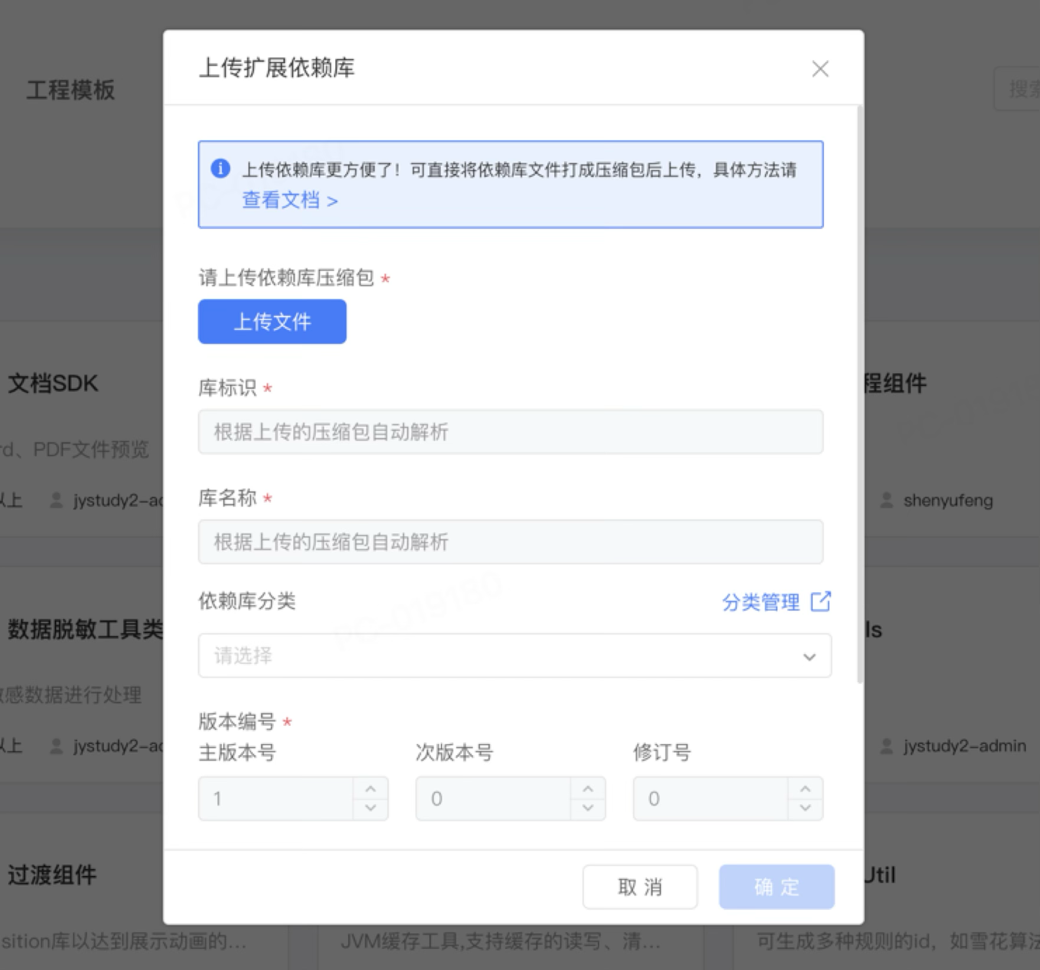Screen dimensions: 1040x970
Task: Click the dialog's vertical scrollbar
Action: 859,394
